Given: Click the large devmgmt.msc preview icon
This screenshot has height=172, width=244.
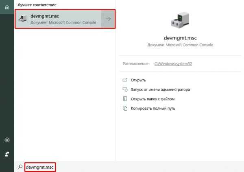Looking at the screenshot, I should pos(180,20).
